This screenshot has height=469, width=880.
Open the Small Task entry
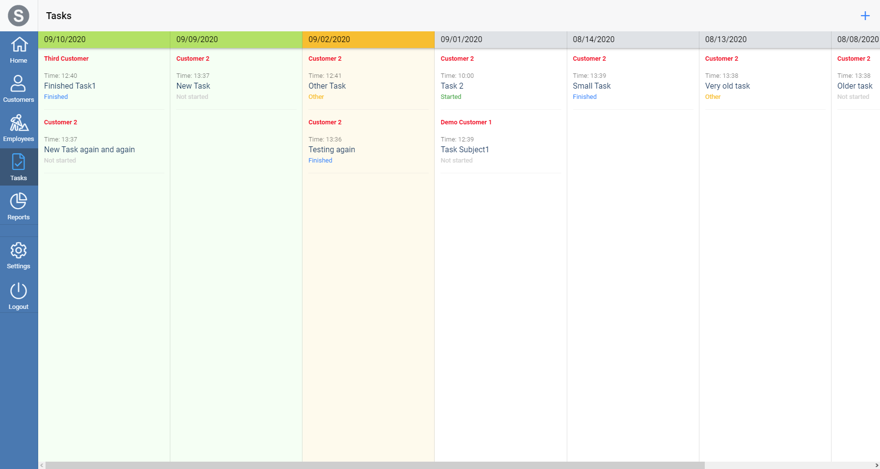pyautogui.click(x=592, y=86)
